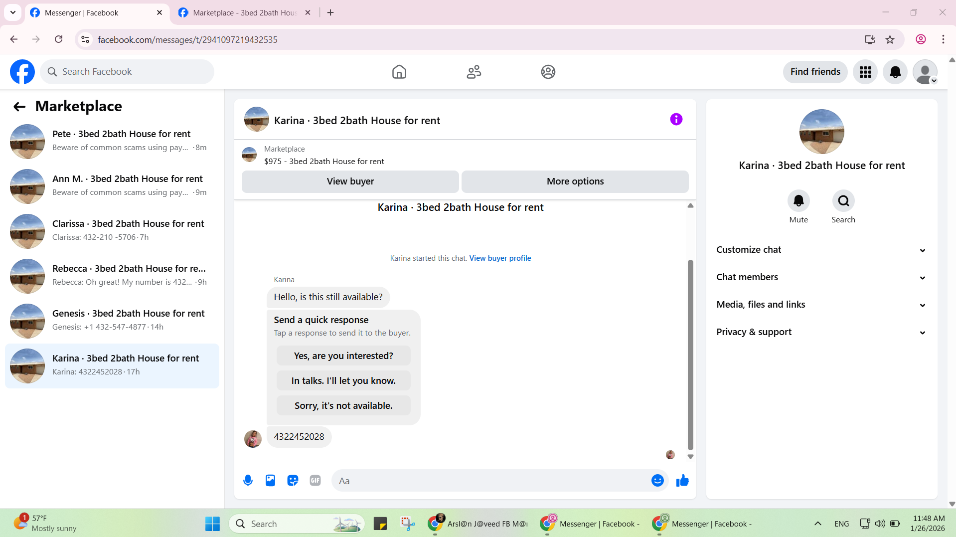956x537 pixels.
Task: Open Pete's house for rent conversation
Action: (x=112, y=142)
